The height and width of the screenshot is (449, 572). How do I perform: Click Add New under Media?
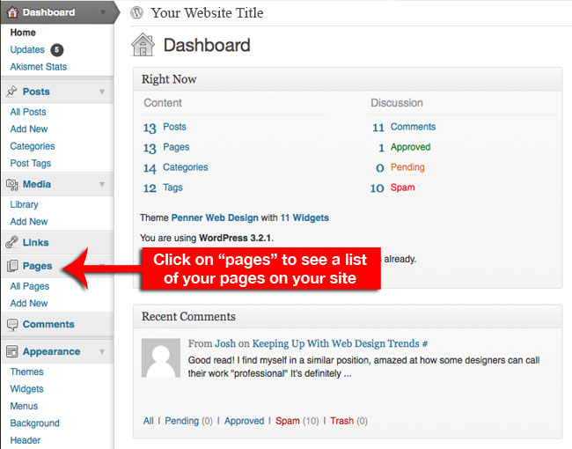tap(29, 222)
